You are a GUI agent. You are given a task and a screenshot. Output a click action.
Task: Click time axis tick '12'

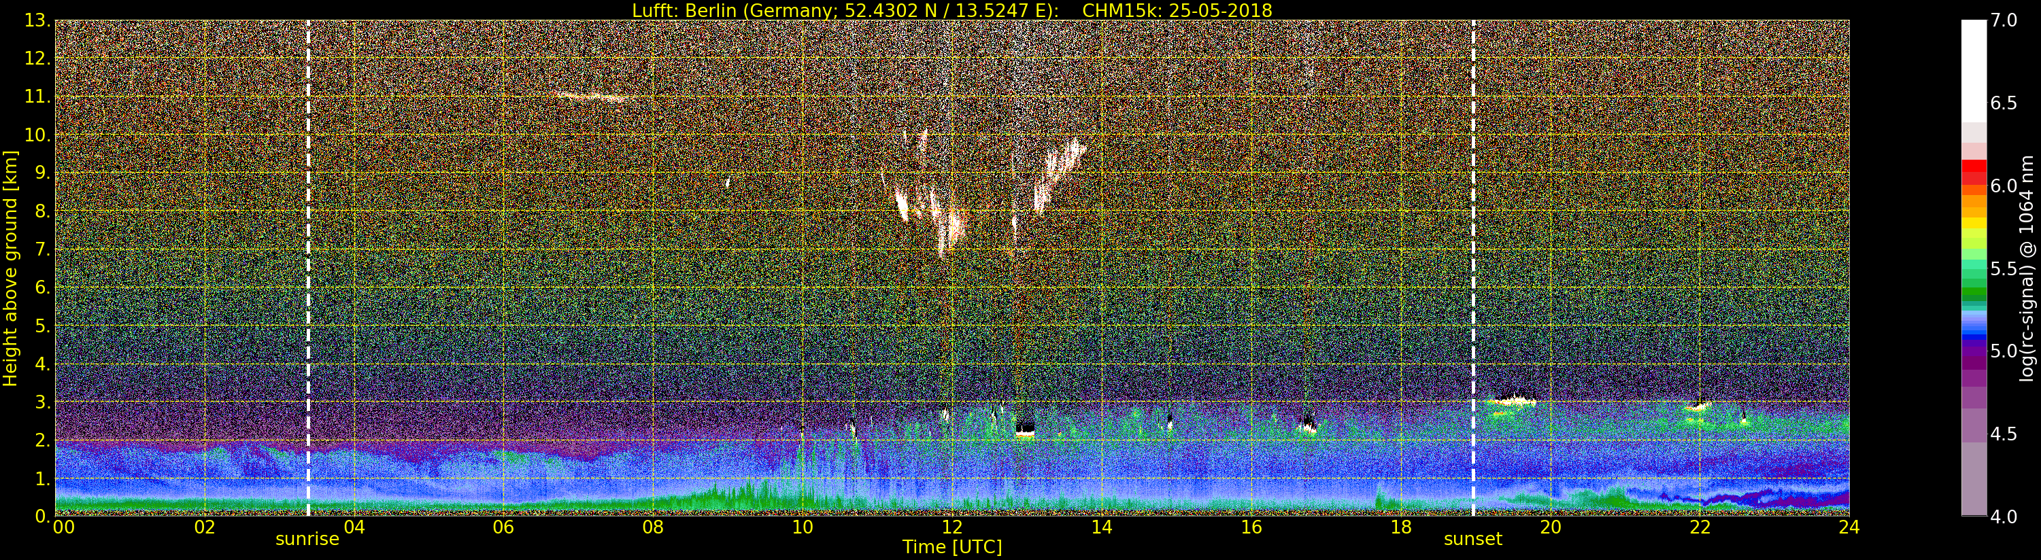951,527
